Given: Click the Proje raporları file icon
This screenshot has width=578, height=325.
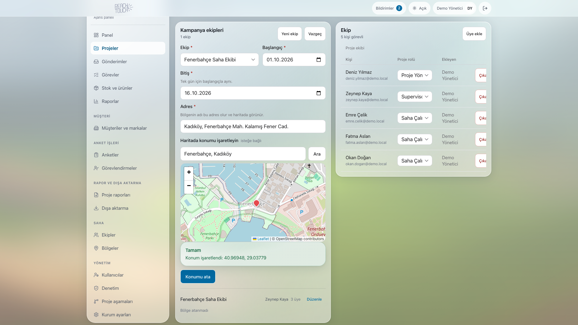Looking at the screenshot, I should coord(96,195).
